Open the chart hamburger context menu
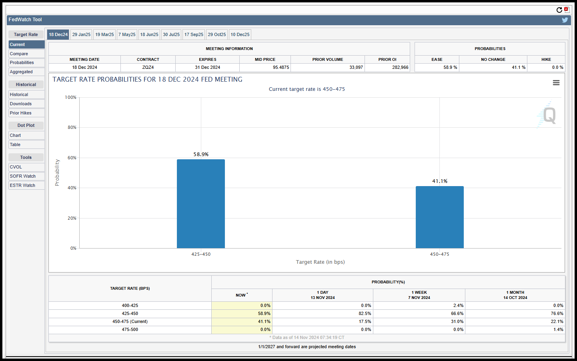Viewport: 577px width, 361px height. [x=556, y=82]
